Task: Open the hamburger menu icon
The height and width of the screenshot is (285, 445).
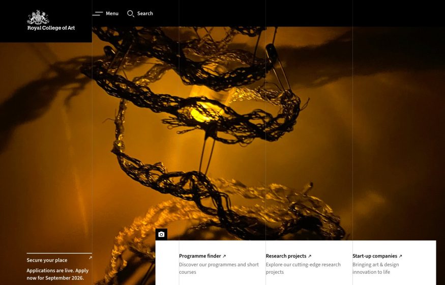Action: point(98,14)
